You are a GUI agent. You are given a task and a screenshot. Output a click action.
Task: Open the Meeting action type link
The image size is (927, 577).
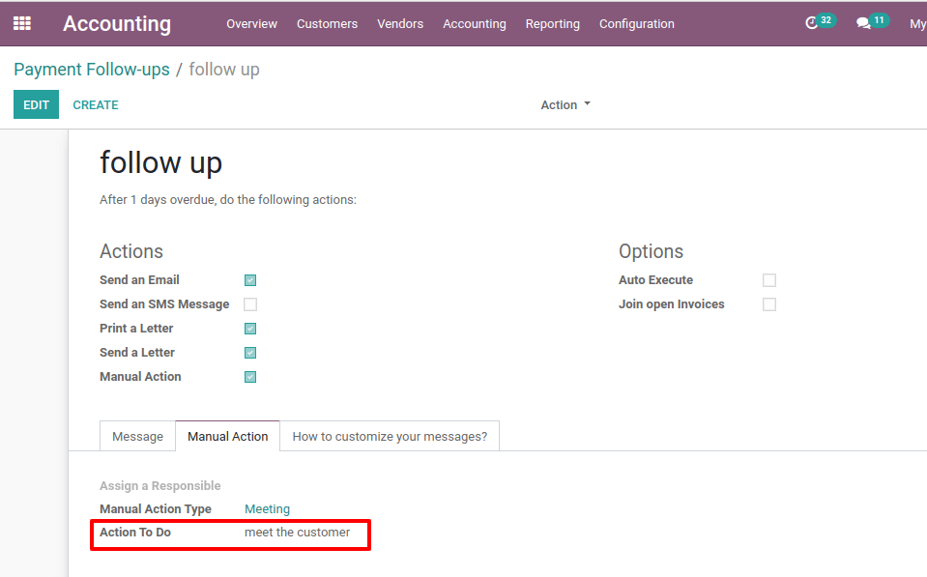click(x=267, y=509)
